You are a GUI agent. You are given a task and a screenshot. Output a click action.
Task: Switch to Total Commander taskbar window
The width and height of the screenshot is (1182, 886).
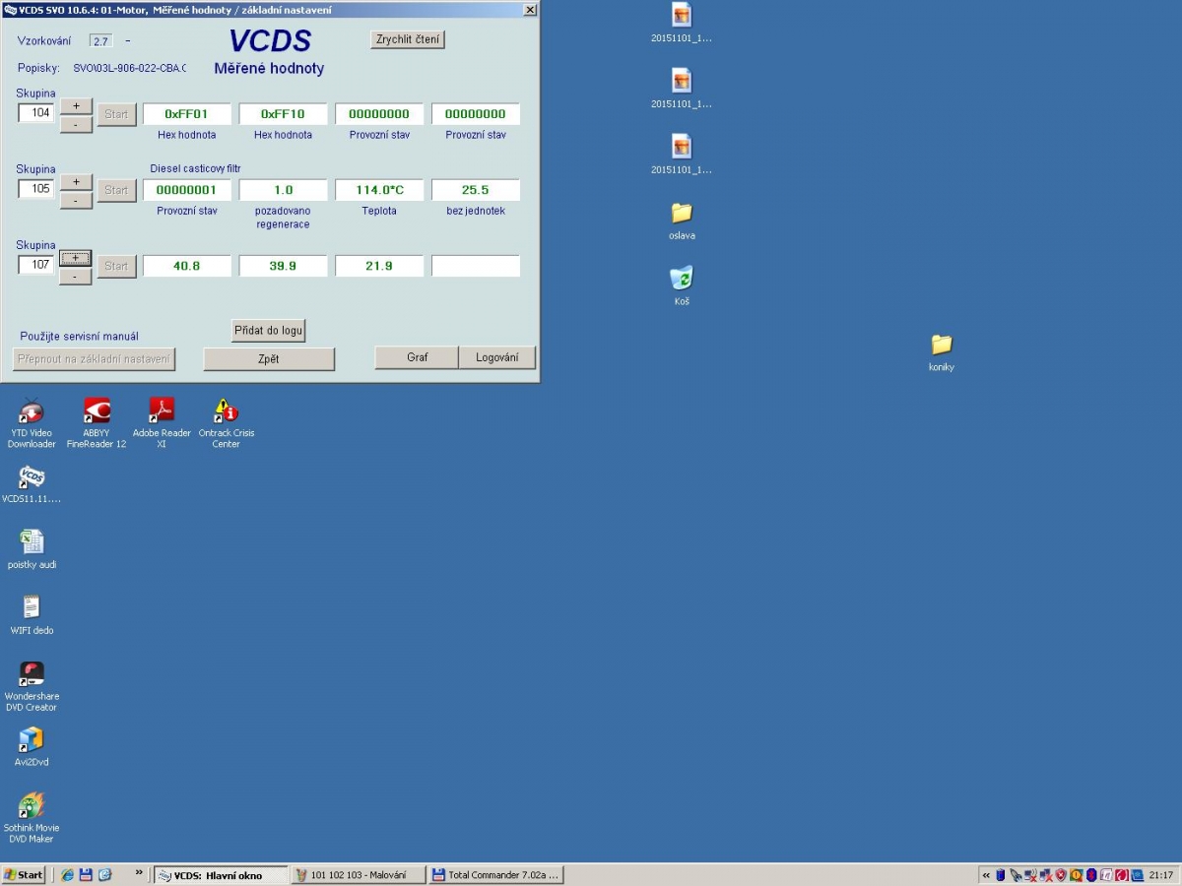[496, 874]
